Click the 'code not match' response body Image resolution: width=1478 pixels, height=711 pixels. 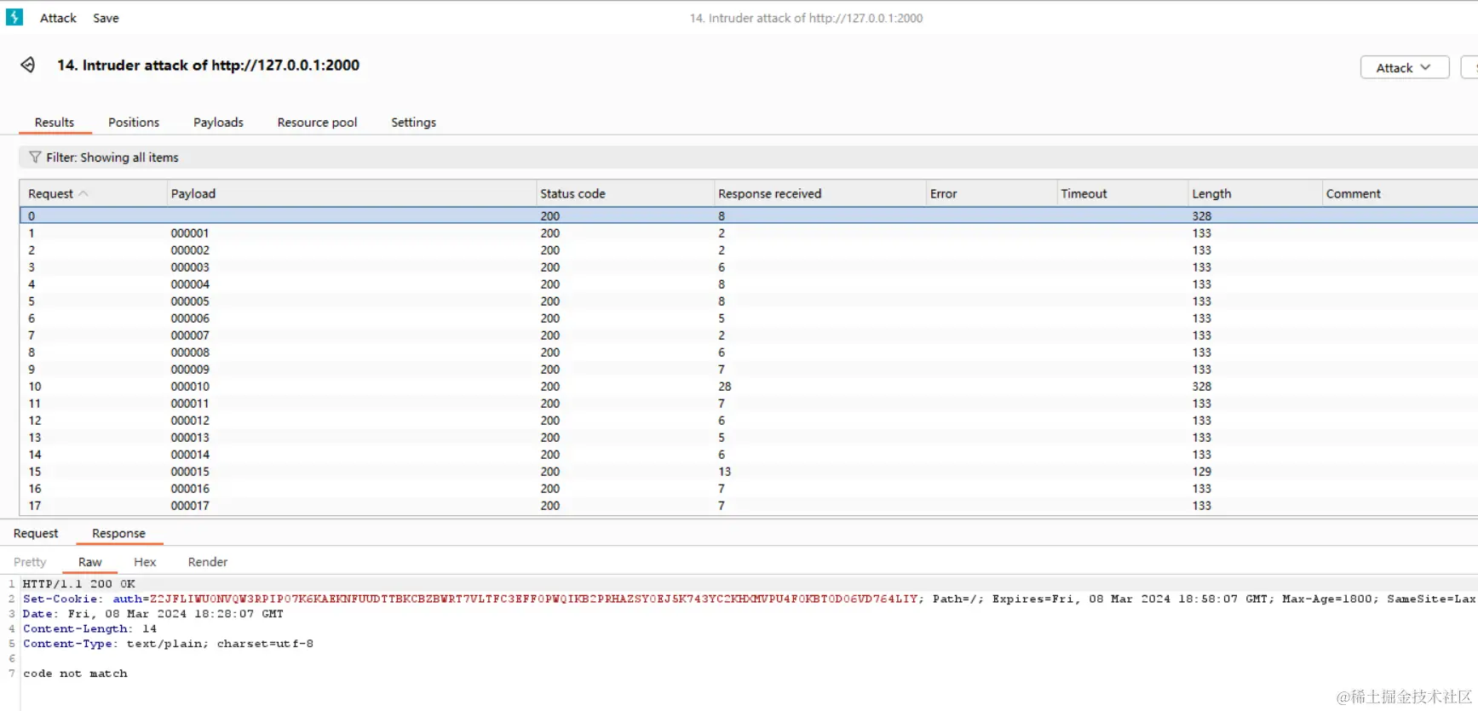[75, 674]
